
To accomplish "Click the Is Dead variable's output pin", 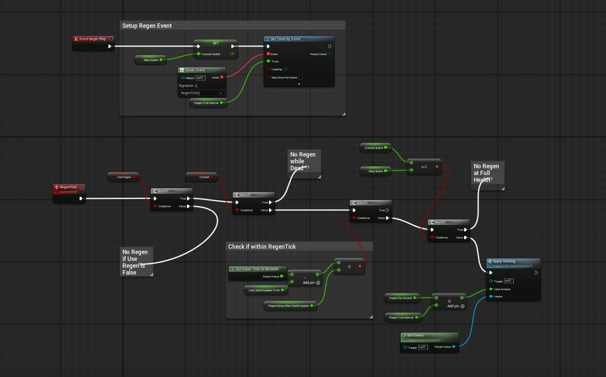I will pos(212,177).
